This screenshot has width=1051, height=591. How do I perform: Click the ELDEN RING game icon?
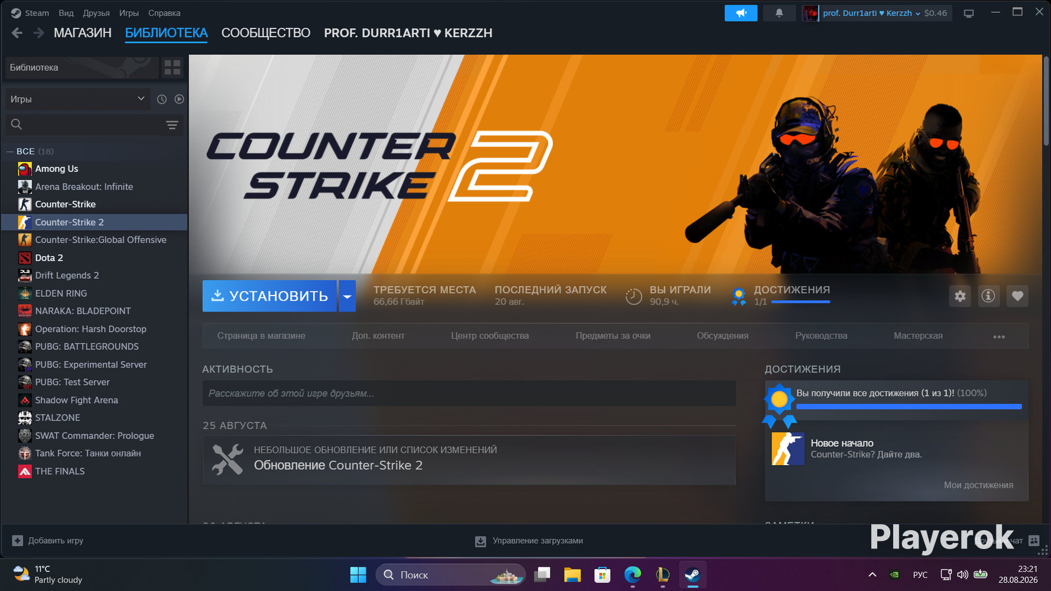tap(25, 293)
